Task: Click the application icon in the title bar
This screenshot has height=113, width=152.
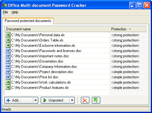Action: (4, 5)
